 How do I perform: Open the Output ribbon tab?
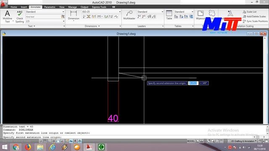84,7
